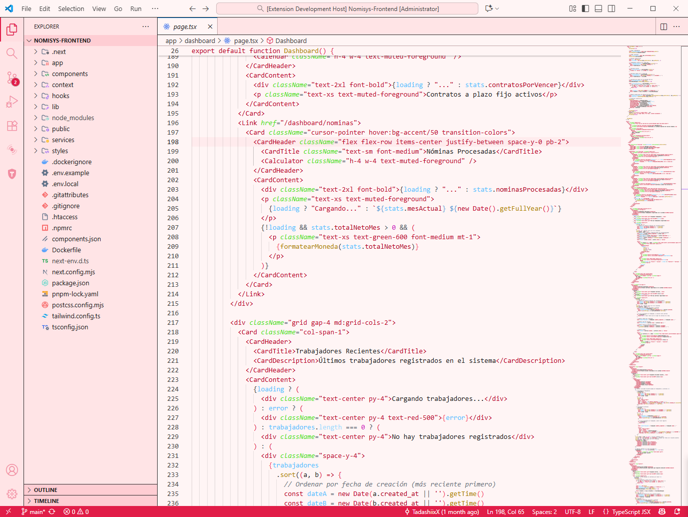The image size is (688, 517).
Task: Open tailwind.config.ts file
Action: pyautogui.click(x=90, y=316)
